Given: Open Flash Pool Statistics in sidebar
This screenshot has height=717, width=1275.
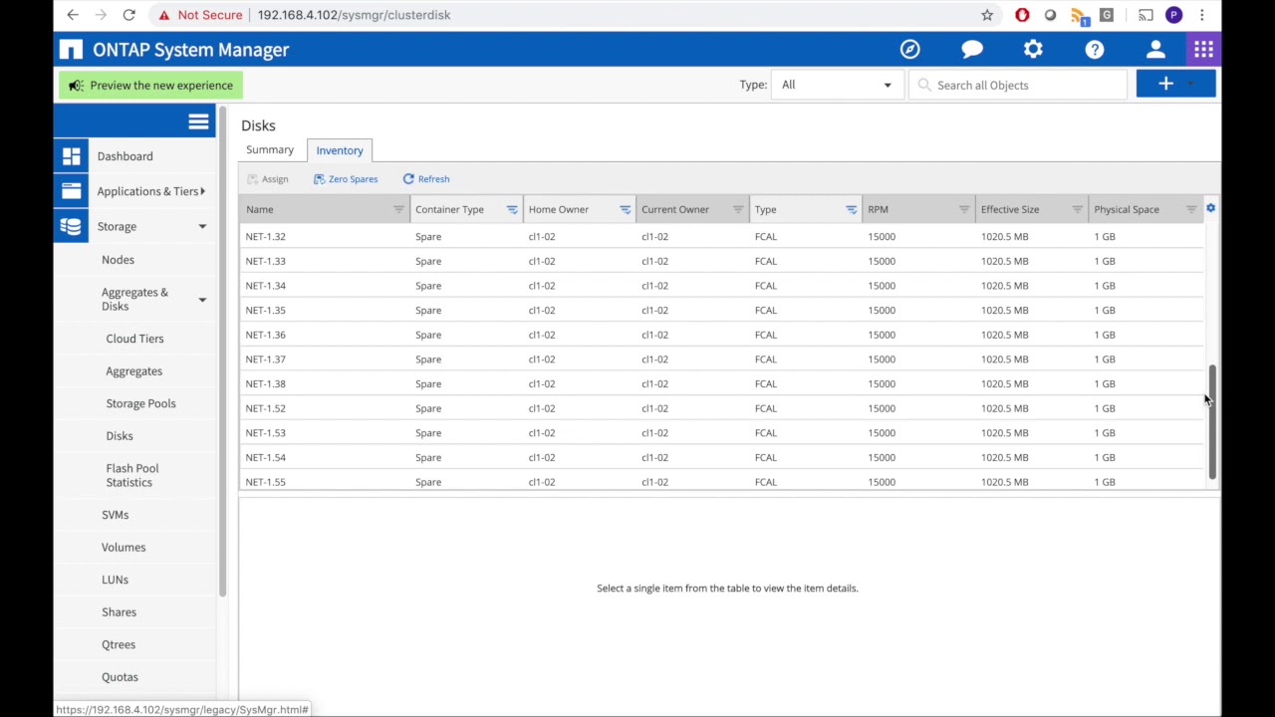Looking at the screenshot, I should point(131,475).
